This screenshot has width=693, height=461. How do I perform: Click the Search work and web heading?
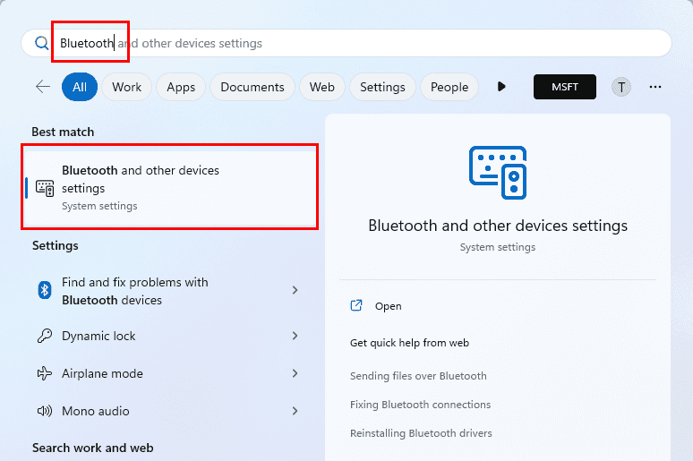tap(93, 448)
